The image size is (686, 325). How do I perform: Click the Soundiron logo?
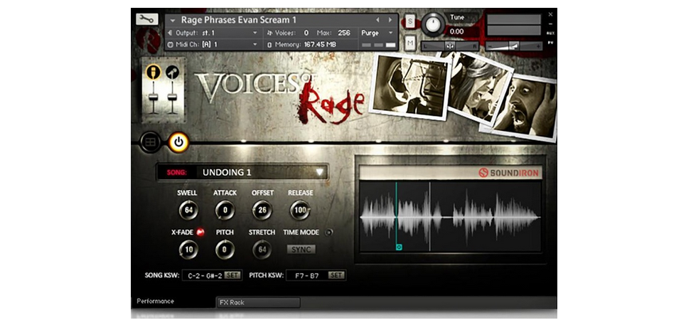pyautogui.click(x=508, y=173)
